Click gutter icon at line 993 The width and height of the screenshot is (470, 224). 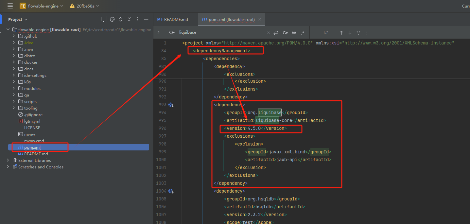(171, 105)
